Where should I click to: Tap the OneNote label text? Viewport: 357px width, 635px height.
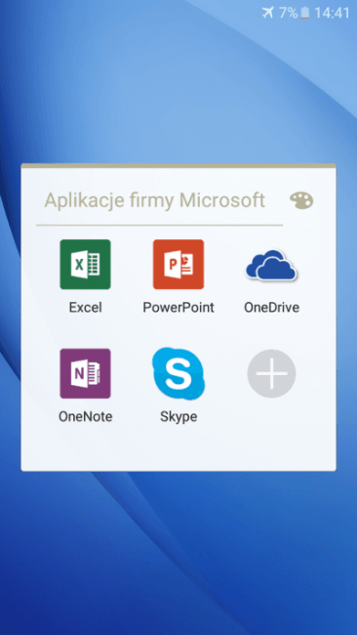pos(85,416)
